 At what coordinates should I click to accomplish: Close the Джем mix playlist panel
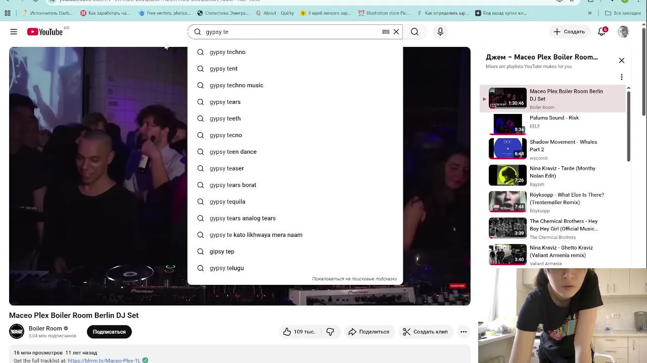622,60
